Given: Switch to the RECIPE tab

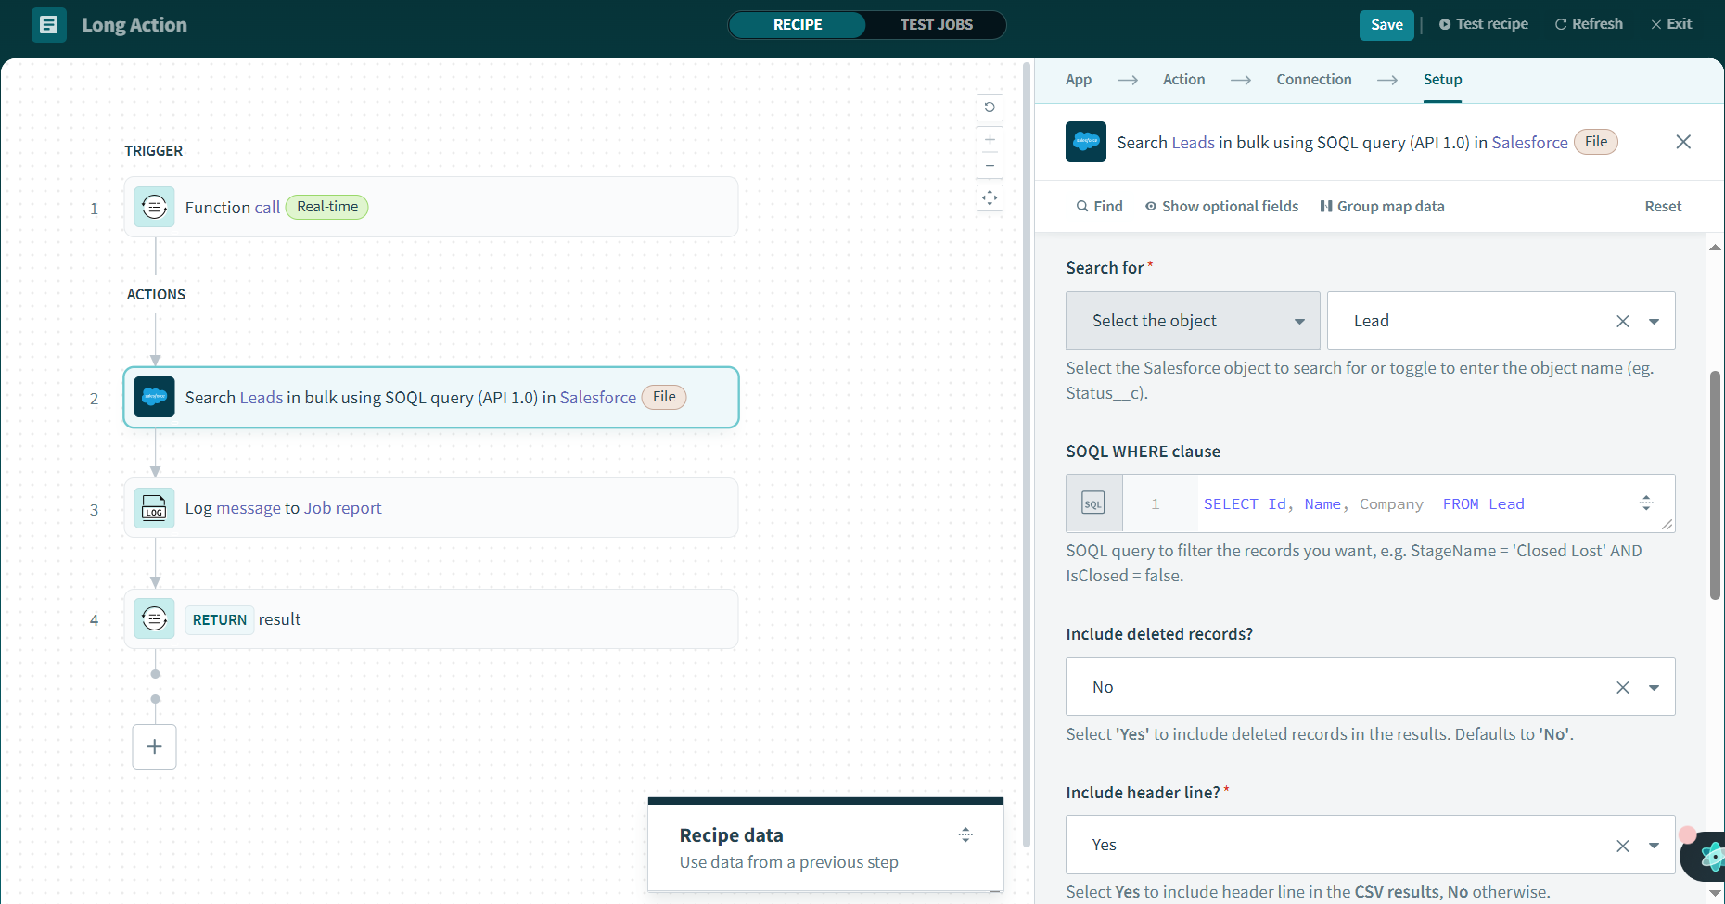Looking at the screenshot, I should point(798,25).
